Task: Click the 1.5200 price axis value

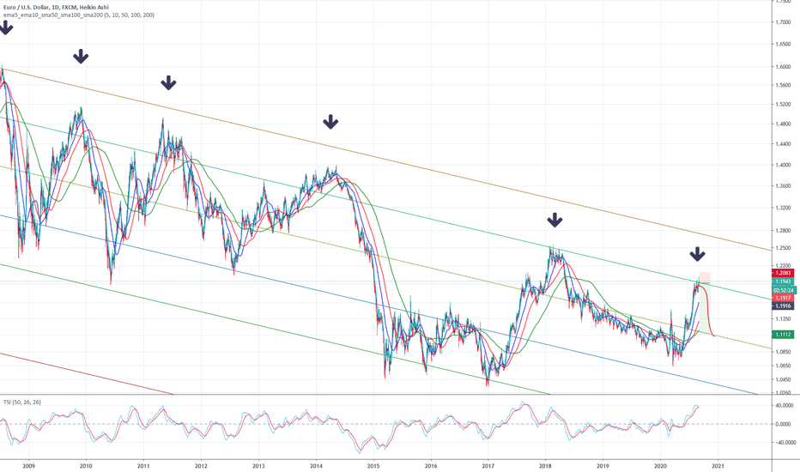Action: click(783, 104)
